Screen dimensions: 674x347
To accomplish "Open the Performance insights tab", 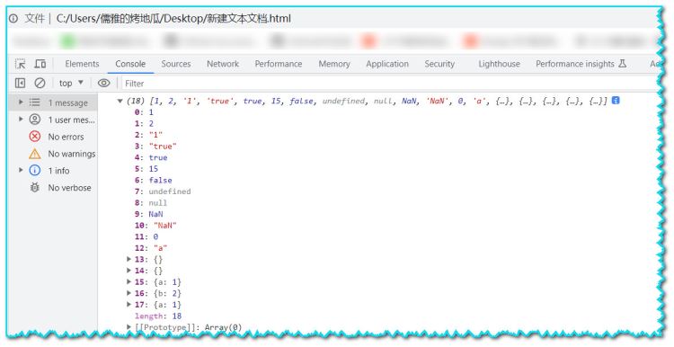I will coord(575,64).
